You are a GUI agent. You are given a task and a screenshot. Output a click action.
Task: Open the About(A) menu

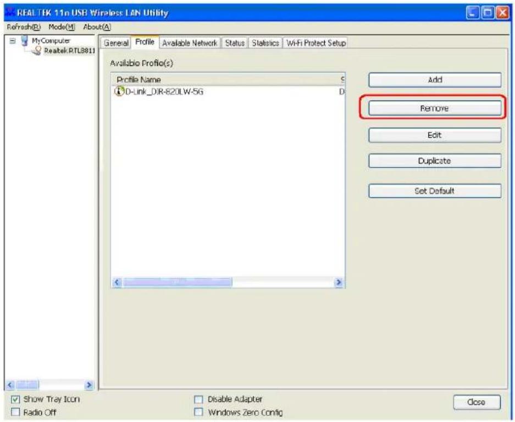(97, 27)
